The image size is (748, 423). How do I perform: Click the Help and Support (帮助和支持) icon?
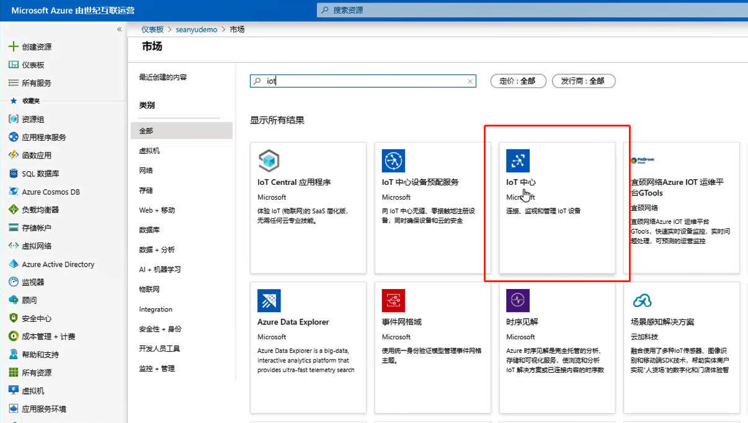(13, 354)
